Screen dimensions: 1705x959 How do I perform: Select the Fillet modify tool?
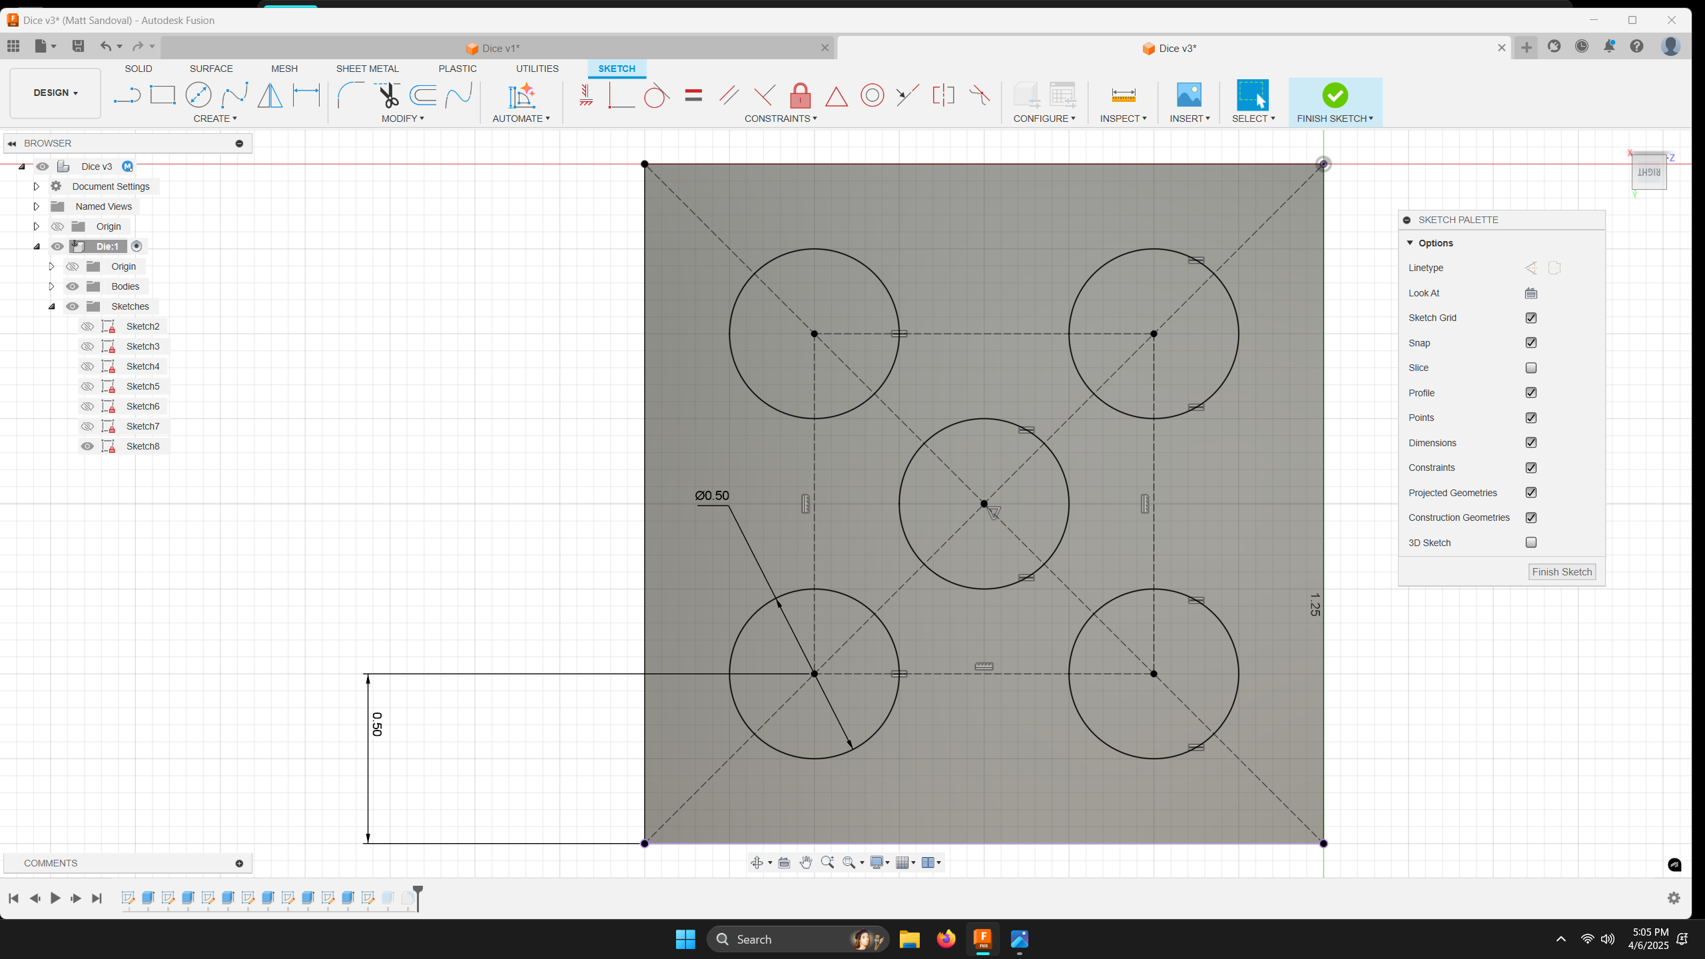click(x=350, y=95)
